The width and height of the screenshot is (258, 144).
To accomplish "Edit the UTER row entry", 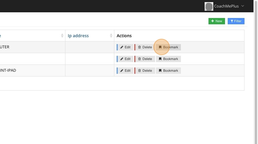I will (x=125, y=47).
